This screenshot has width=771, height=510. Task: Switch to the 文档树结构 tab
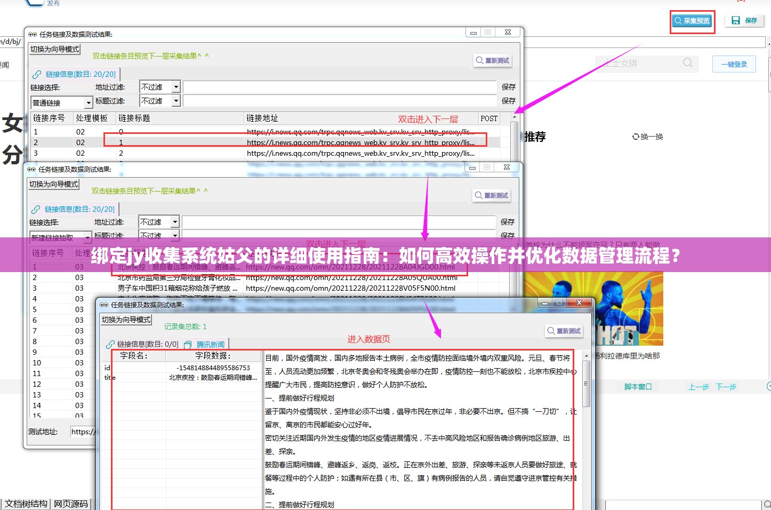click(x=26, y=504)
